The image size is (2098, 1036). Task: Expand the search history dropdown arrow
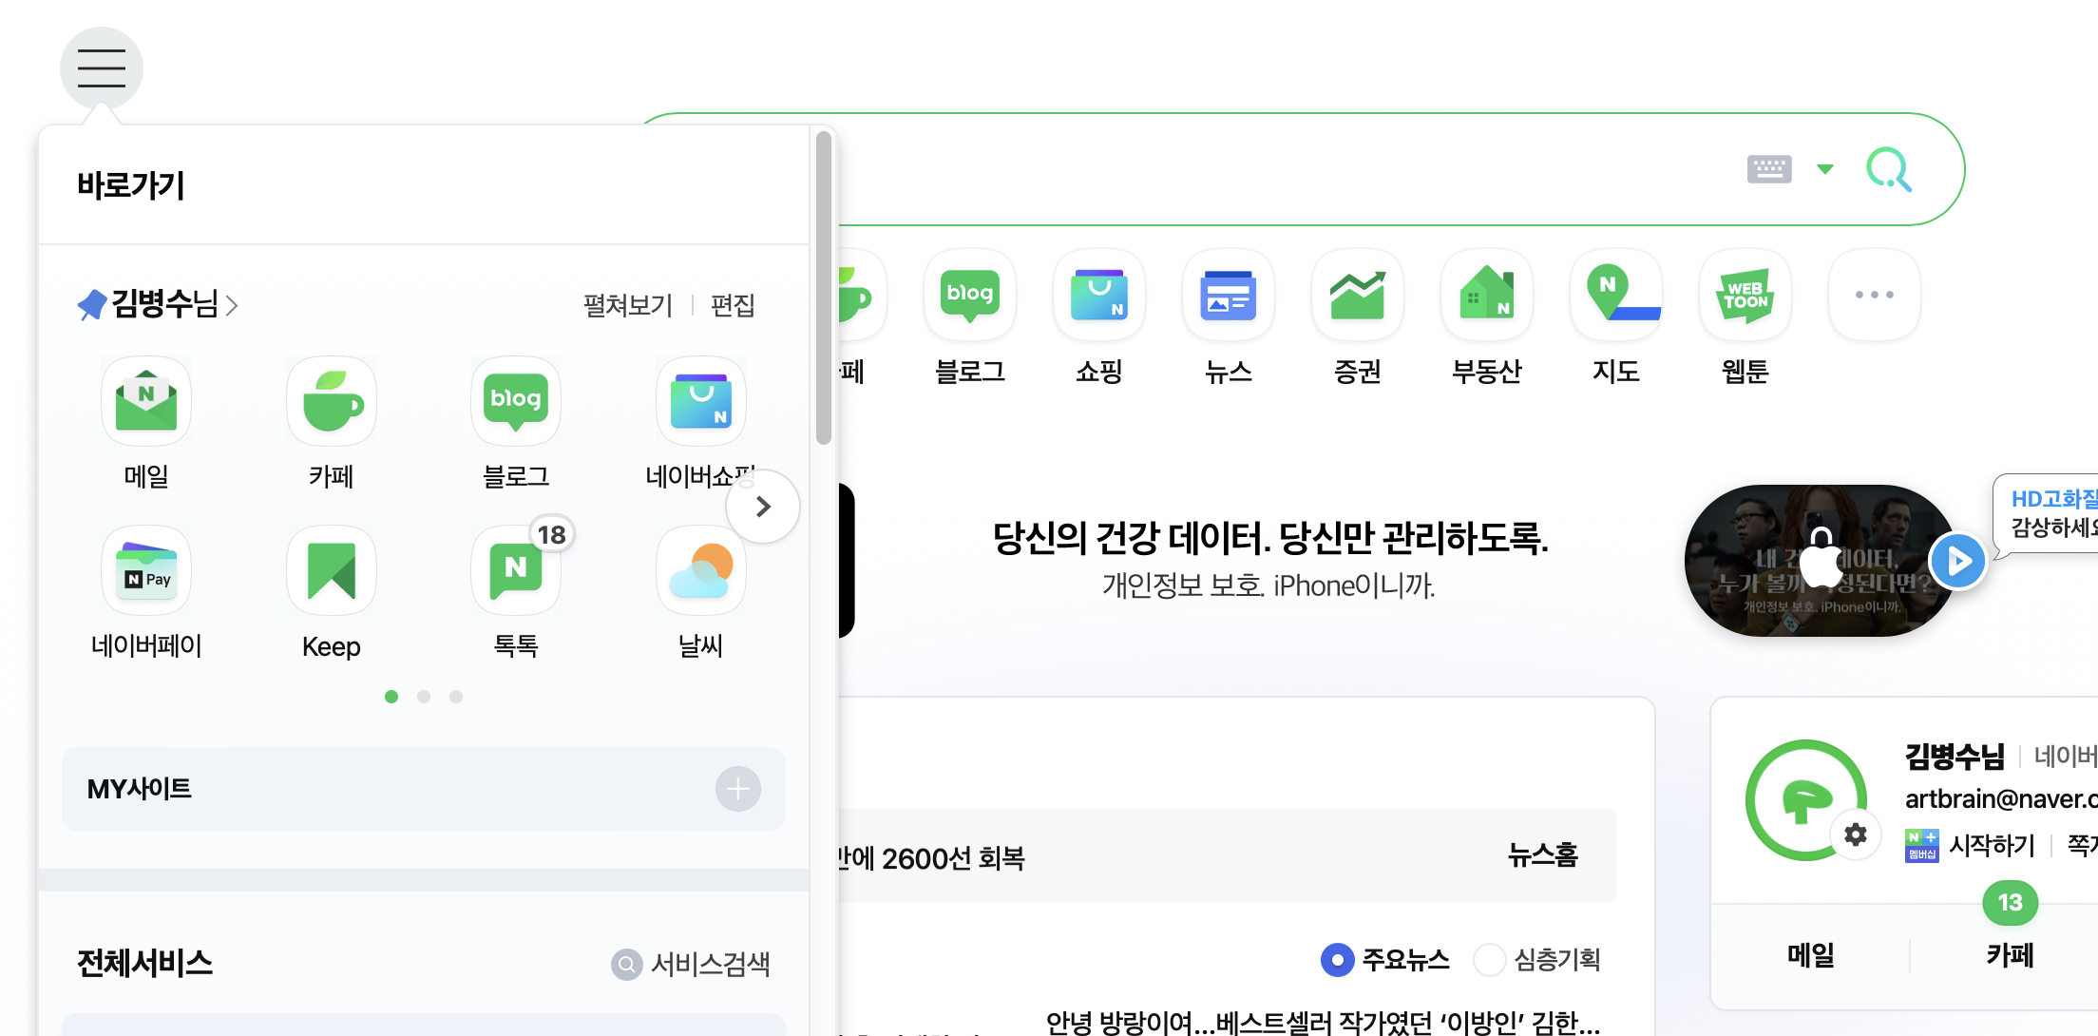[x=1824, y=169]
